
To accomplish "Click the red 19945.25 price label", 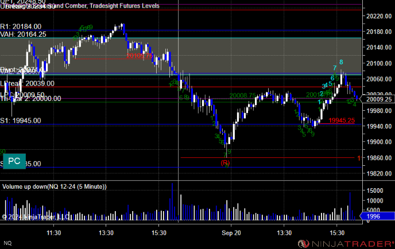I will [x=342, y=120].
